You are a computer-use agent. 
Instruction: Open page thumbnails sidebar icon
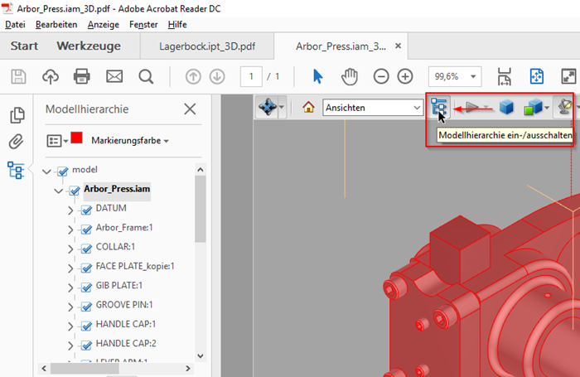[17, 114]
